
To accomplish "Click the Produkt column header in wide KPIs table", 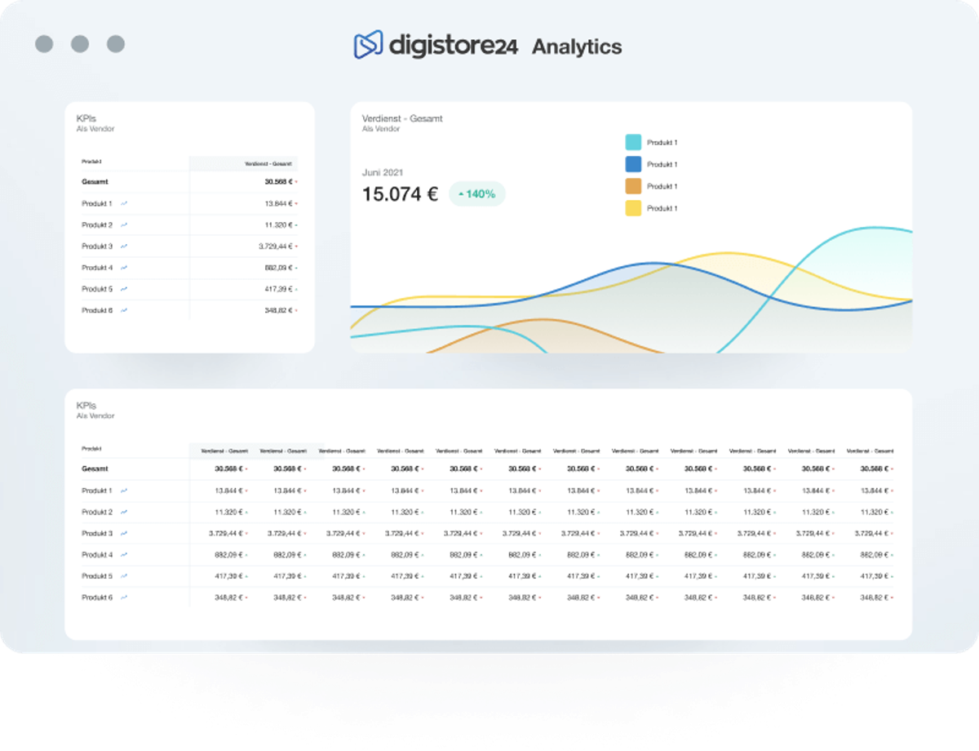I will (x=91, y=449).
